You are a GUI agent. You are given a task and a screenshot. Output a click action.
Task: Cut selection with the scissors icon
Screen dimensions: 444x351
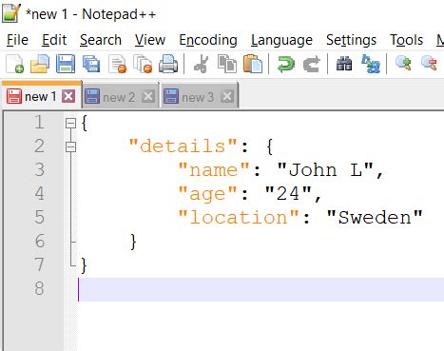(202, 64)
